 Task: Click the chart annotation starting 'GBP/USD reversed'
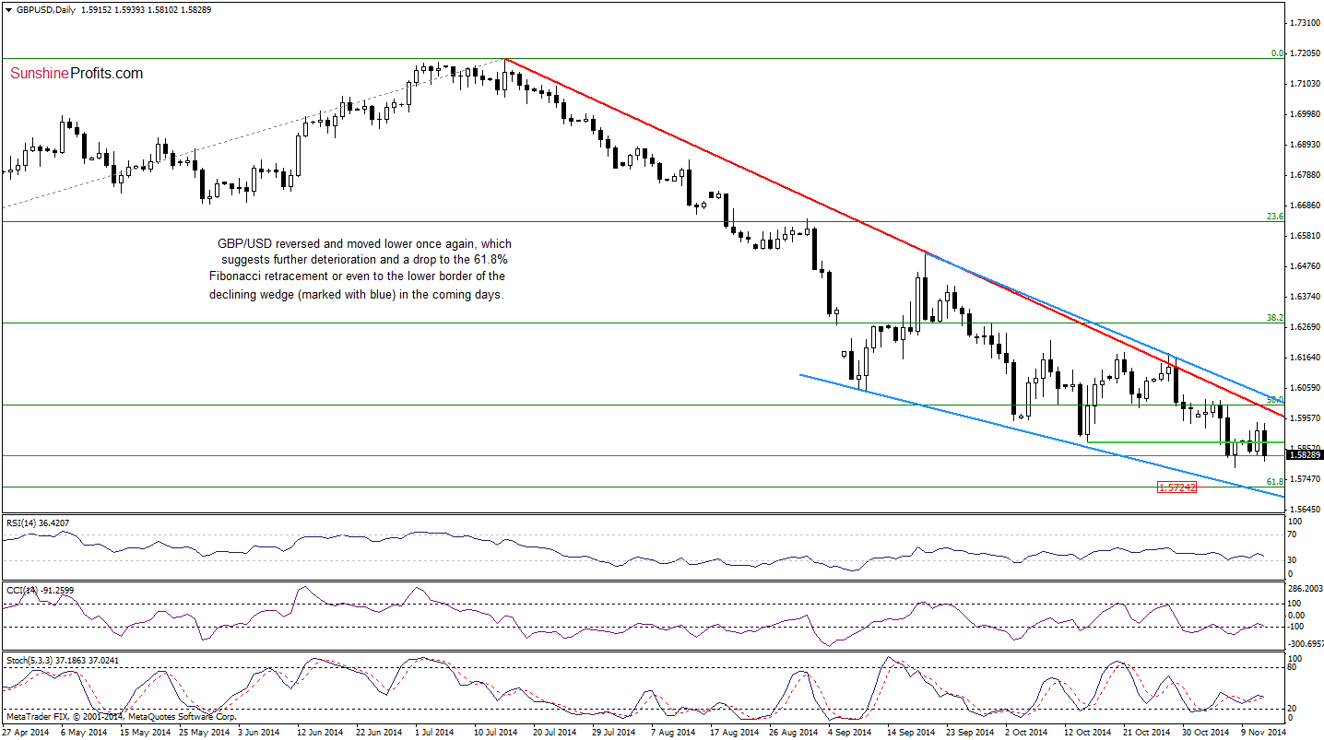[x=361, y=269]
